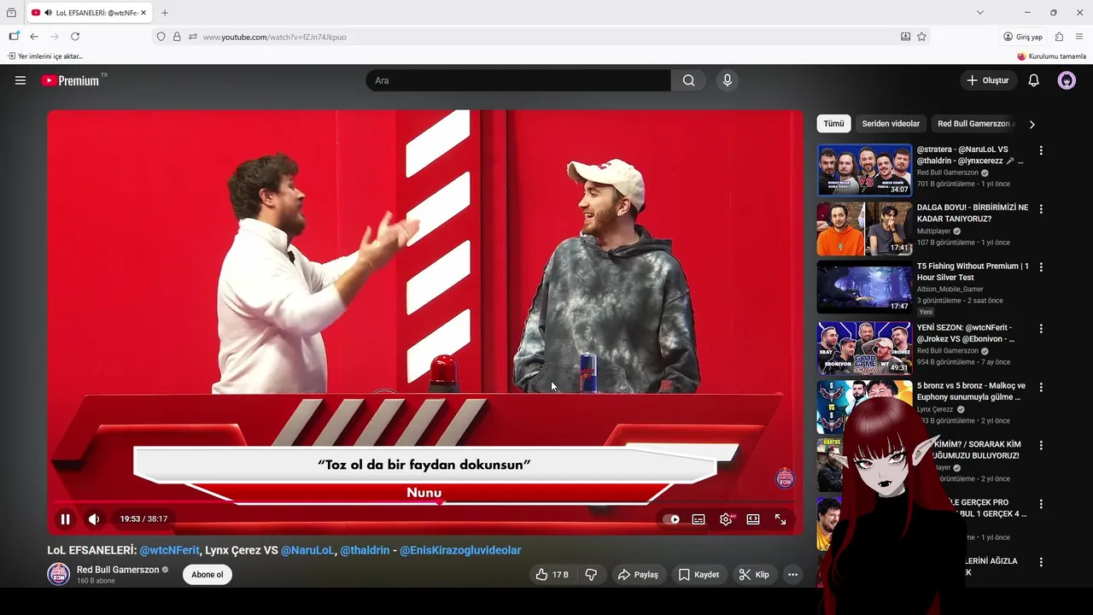This screenshot has height=615, width=1093.
Task: Open Red Bull Gamerszon channel avatar
Action: tap(58, 574)
